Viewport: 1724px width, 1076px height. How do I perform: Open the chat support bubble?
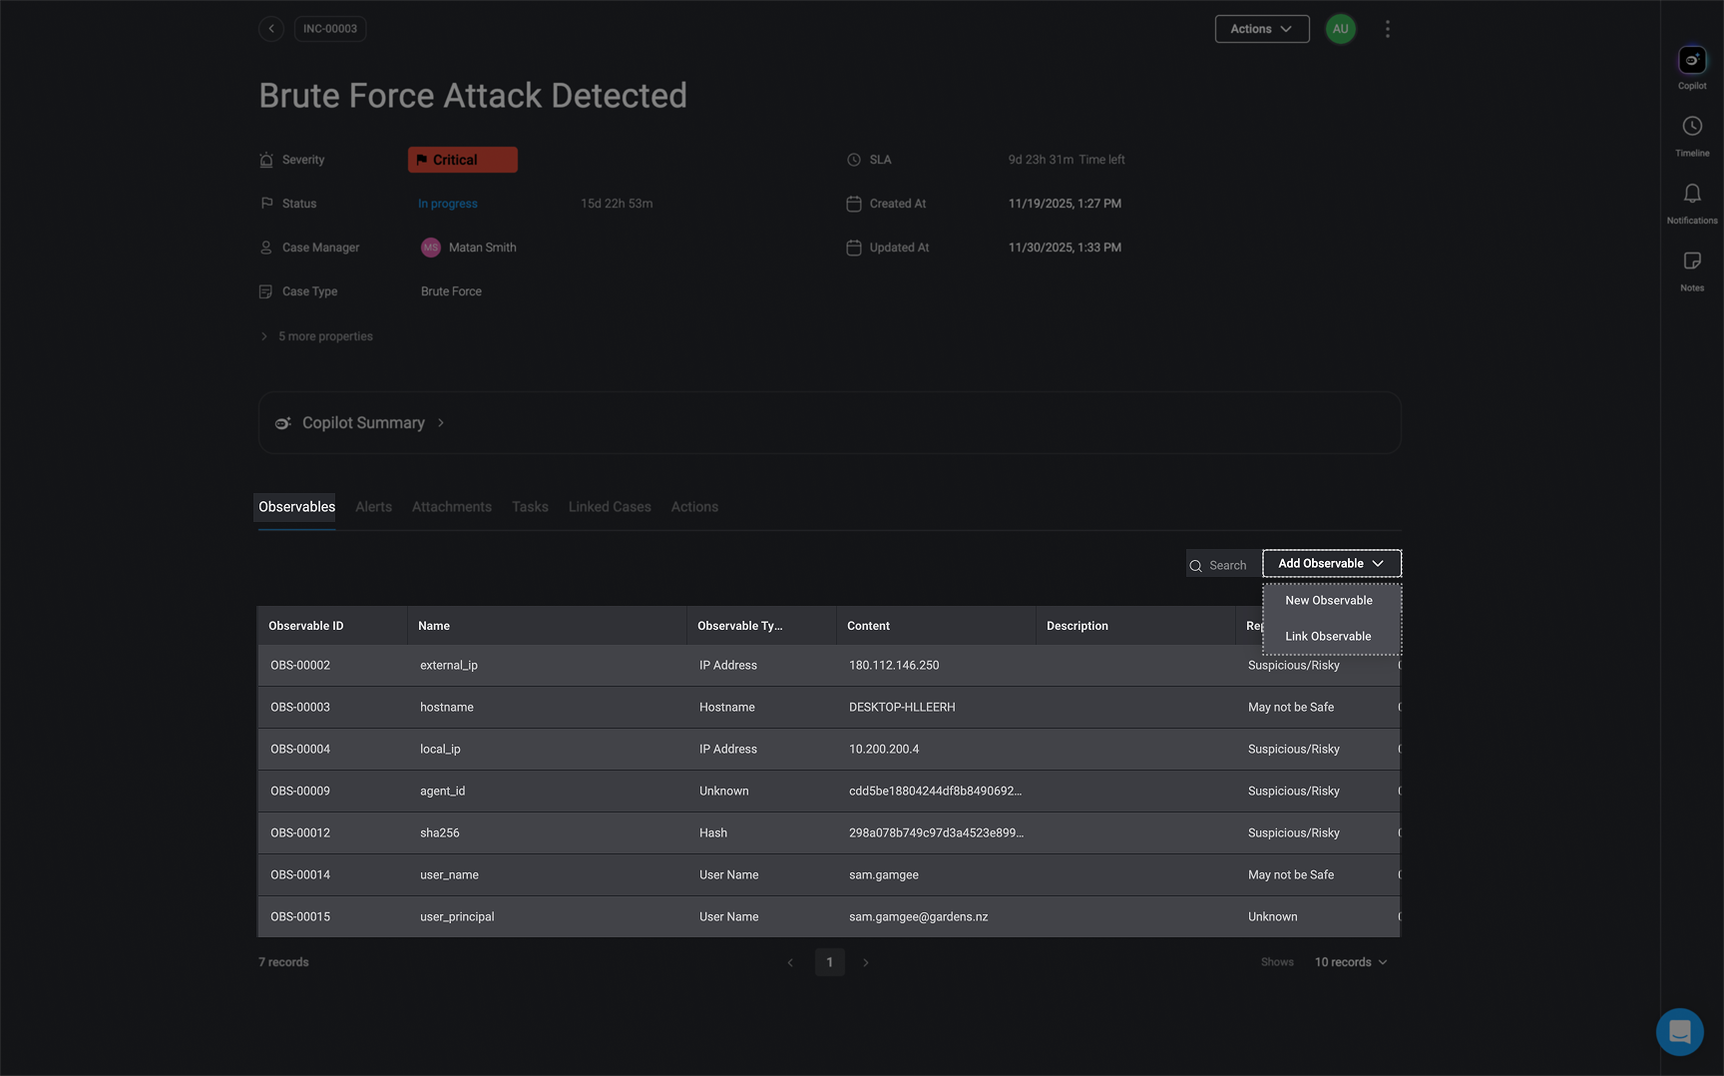click(1679, 1031)
